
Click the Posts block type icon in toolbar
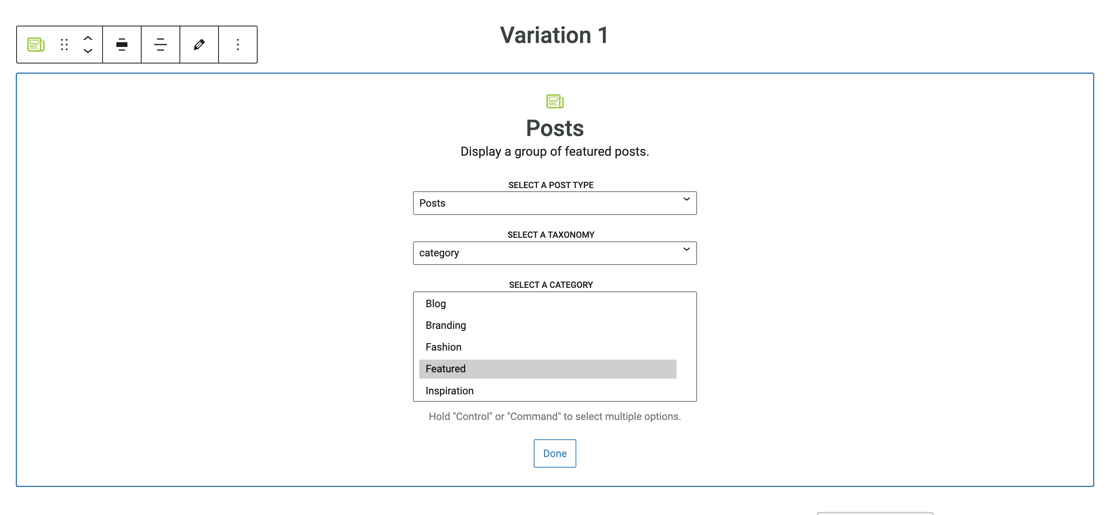(x=36, y=45)
